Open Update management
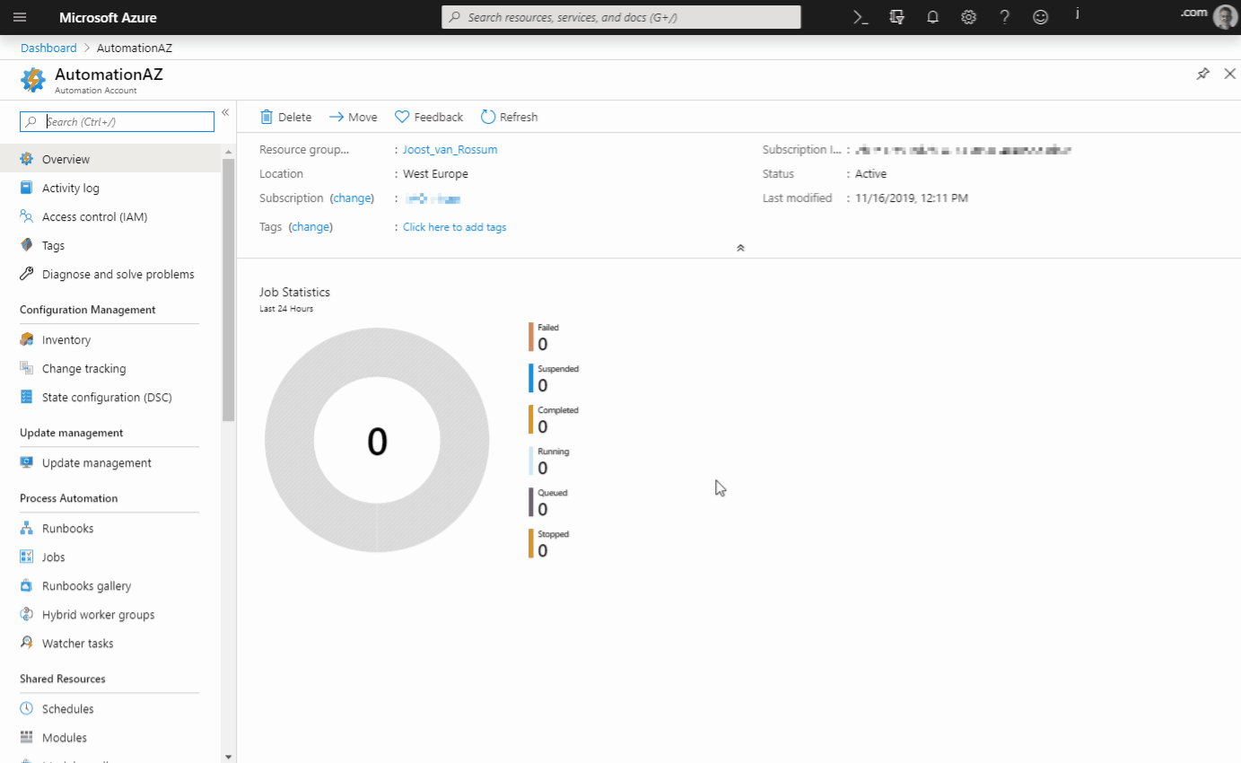Screen dimensions: 1241x763 tap(93, 462)
